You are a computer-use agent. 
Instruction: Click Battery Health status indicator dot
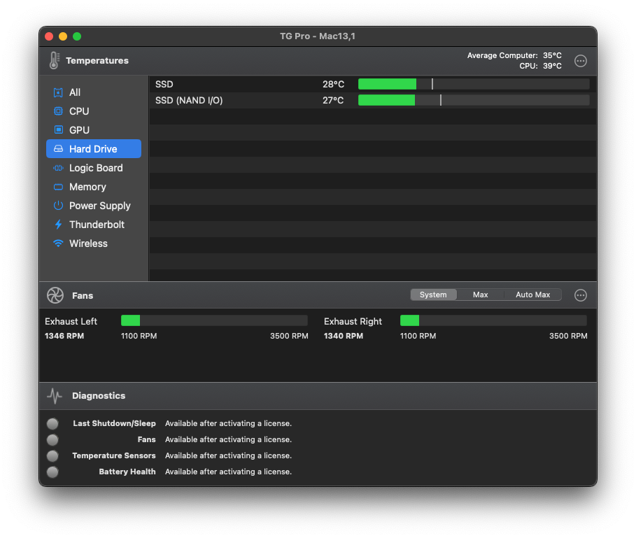(52, 472)
